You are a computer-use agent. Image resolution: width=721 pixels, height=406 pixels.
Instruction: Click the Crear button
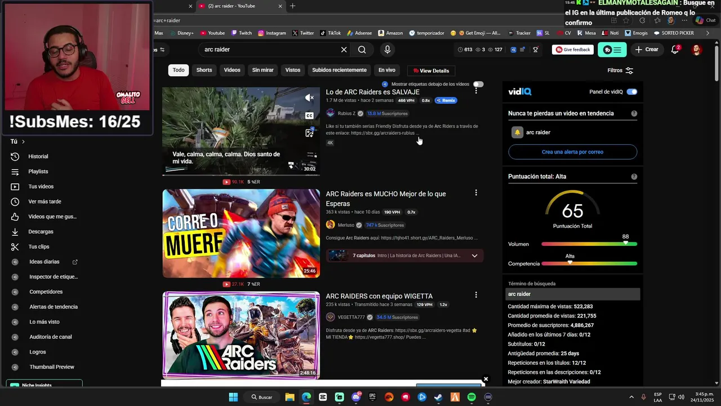(x=647, y=50)
